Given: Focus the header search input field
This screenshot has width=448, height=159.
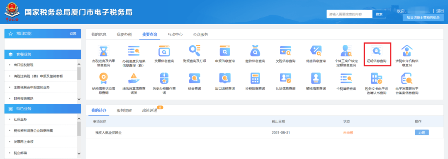Looking at the screenshot, I should coord(349,14).
